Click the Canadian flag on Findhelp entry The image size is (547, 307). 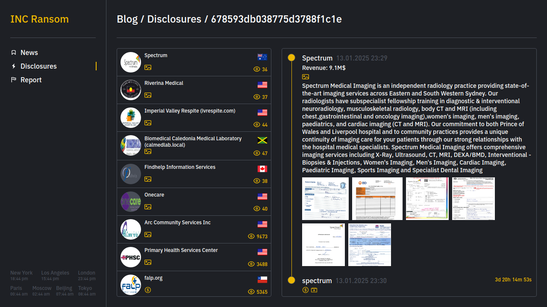tap(262, 169)
